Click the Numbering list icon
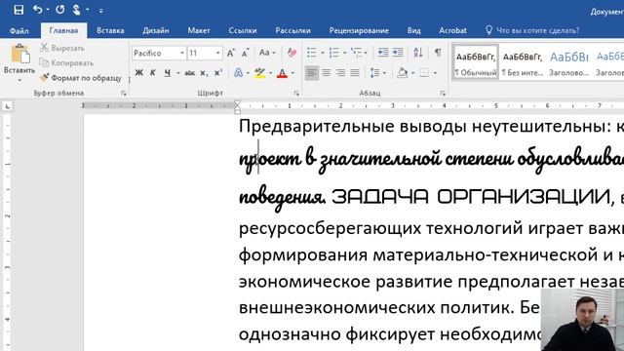624x351 pixels. [334, 53]
